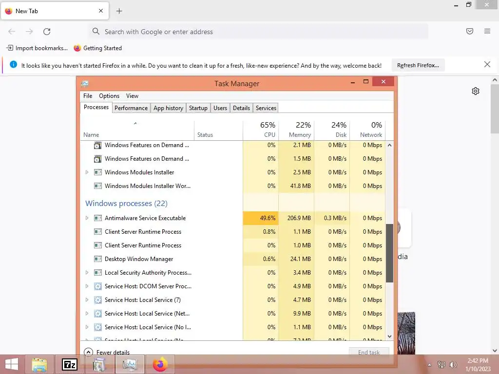Sort processes by Disk column header
This screenshot has height=374, width=499.
point(332,130)
